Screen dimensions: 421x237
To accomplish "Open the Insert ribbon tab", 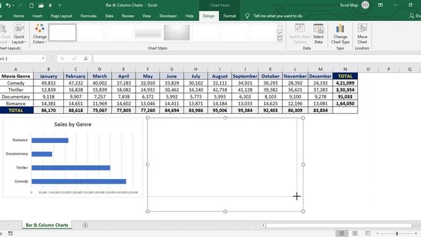I will [37, 16].
